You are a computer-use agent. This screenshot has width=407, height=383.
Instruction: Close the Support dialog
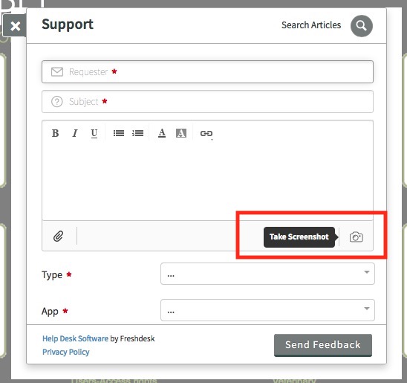click(15, 26)
